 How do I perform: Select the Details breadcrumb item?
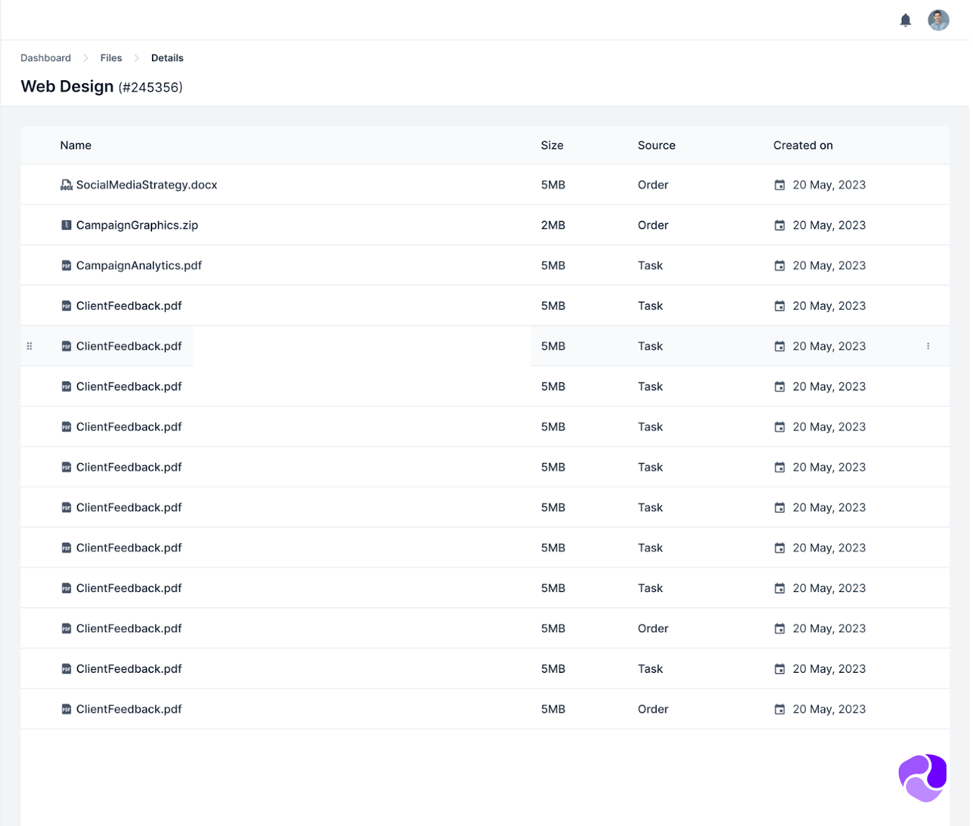pyautogui.click(x=167, y=58)
